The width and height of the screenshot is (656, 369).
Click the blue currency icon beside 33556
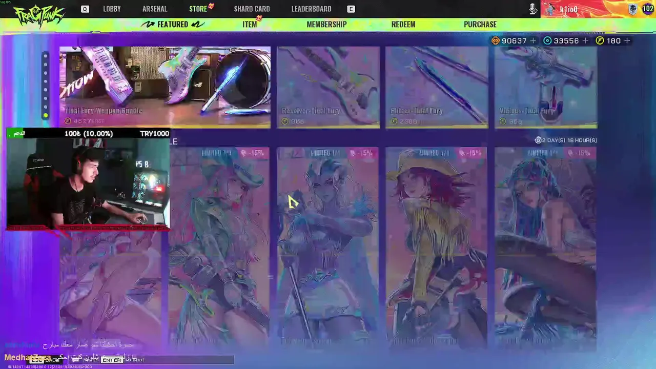(x=547, y=40)
